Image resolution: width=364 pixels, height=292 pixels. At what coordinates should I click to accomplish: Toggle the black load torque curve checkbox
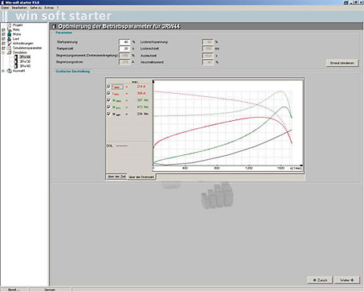(x=108, y=114)
